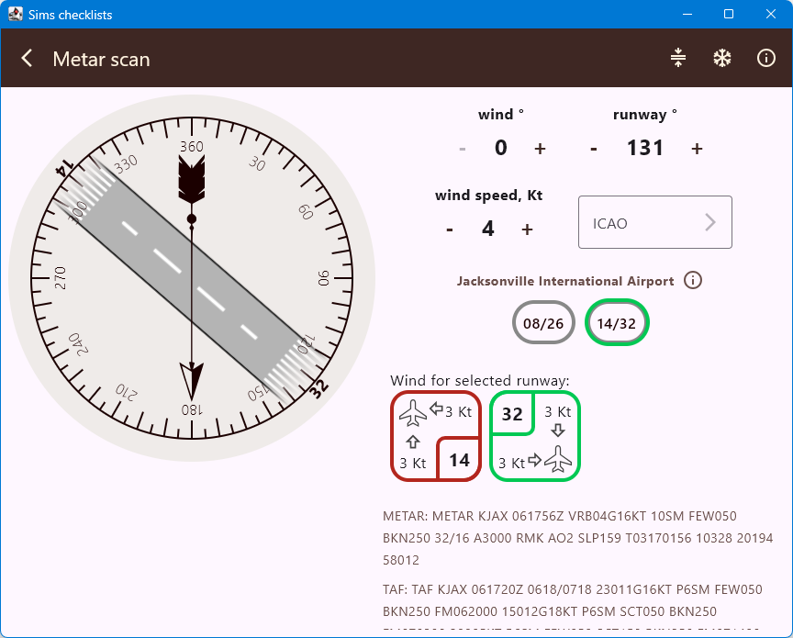Close the Sims checklists window
This screenshot has height=638, width=793.
(771, 14)
